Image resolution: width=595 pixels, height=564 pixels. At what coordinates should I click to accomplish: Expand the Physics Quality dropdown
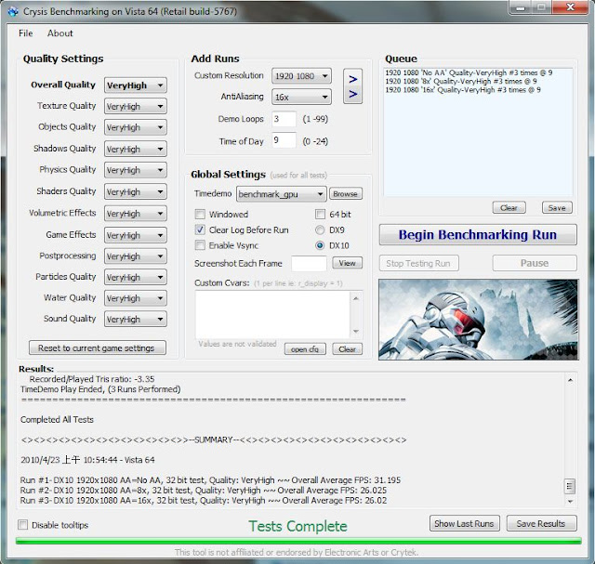pyautogui.click(x=136, y=170)
